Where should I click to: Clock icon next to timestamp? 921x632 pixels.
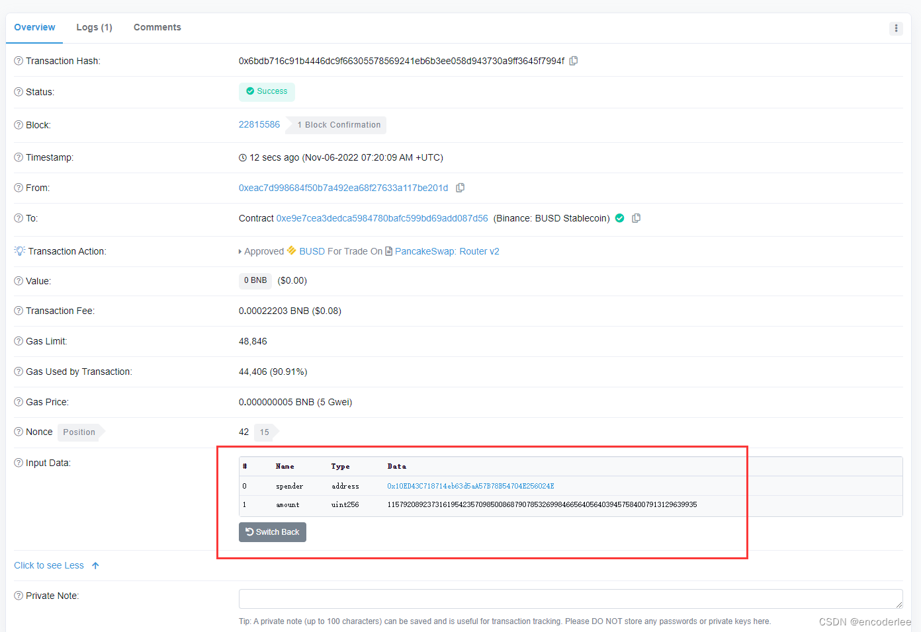(243, 157)
